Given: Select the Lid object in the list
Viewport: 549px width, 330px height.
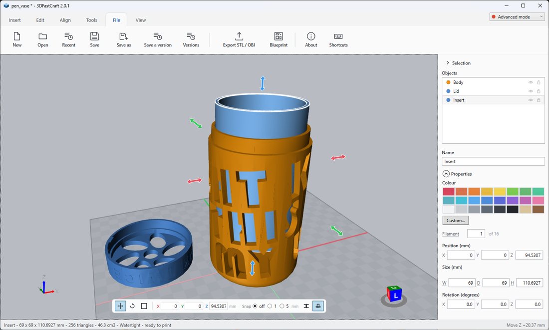Looking at the screenshot, I should click(x=493, y=91).
